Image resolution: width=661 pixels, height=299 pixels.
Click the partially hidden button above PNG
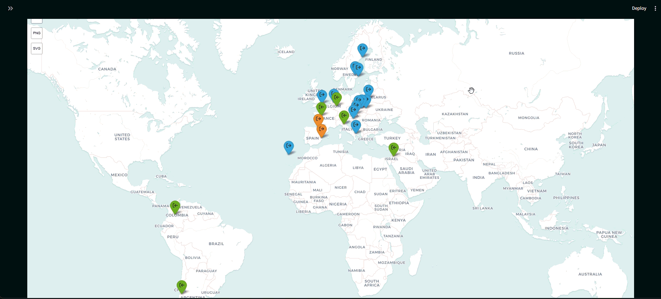[x=37, y=21]
